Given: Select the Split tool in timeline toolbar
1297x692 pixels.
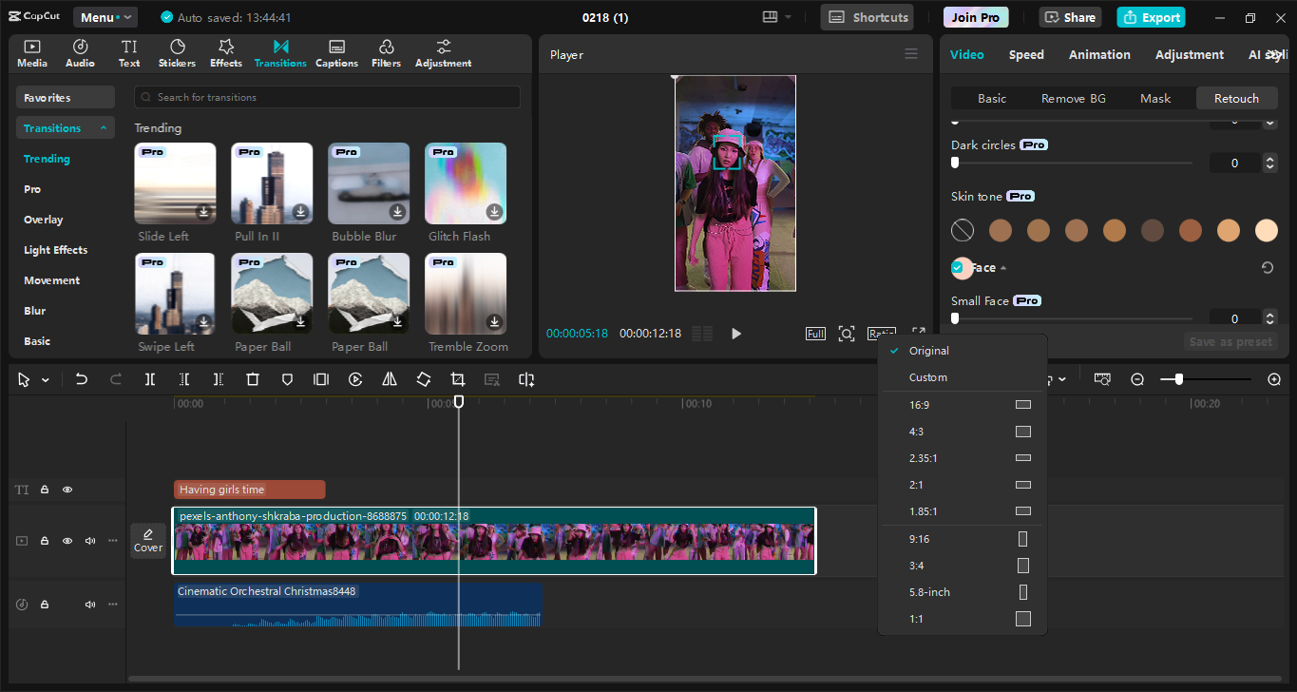Looking at the screenshot, I should (149, 379).
